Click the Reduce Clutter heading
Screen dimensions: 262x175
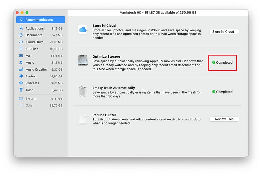point(104,115)
